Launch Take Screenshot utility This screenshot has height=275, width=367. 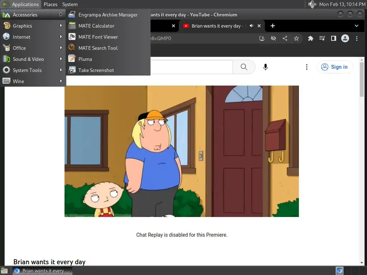(108, 70)
